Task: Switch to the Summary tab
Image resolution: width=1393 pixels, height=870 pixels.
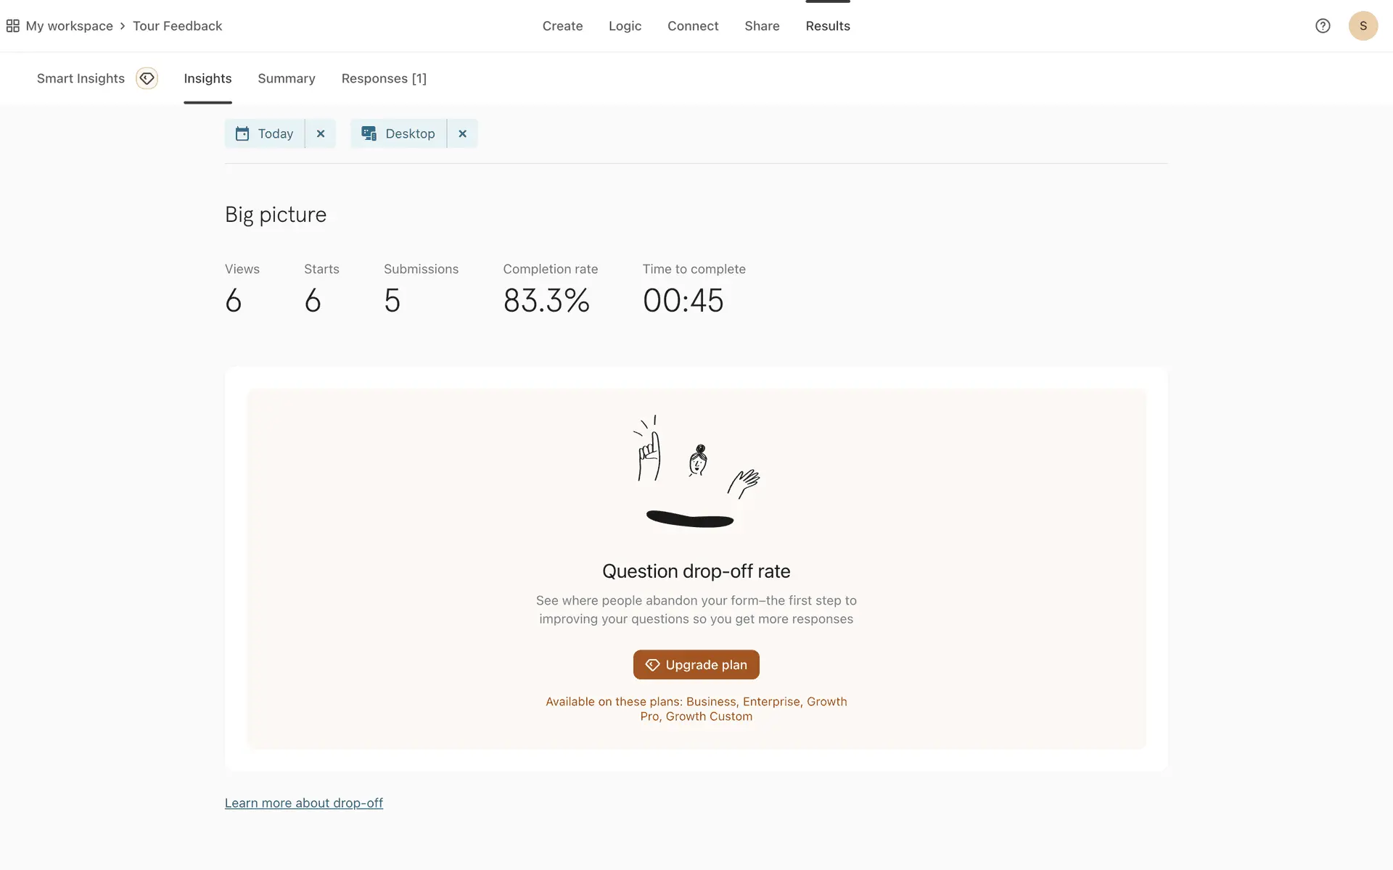Action: [286, 78]
